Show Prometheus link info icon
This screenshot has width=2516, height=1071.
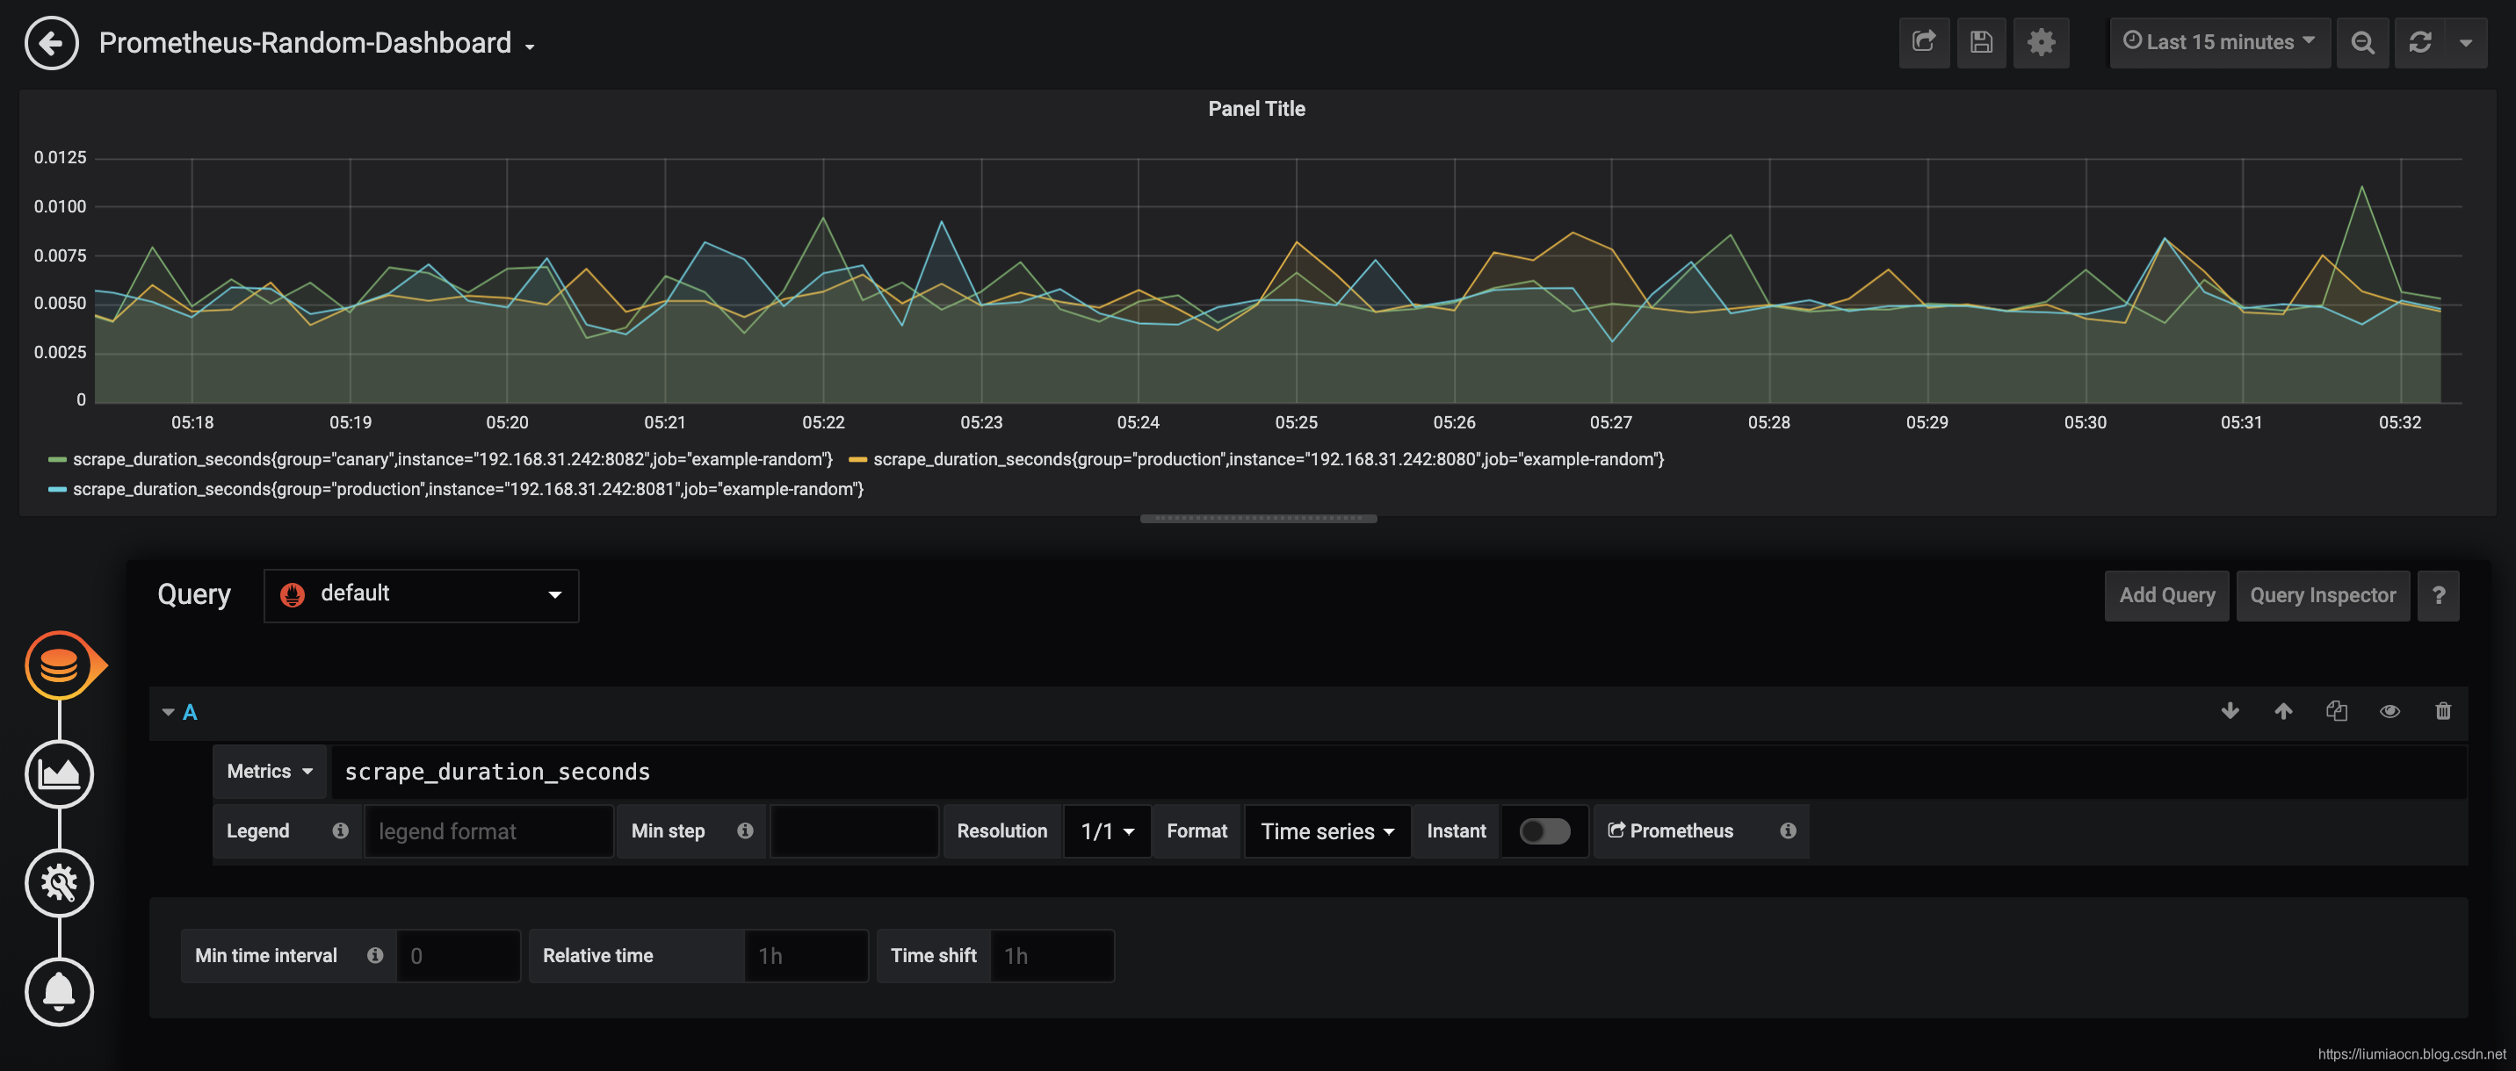tap(1788, 830)
